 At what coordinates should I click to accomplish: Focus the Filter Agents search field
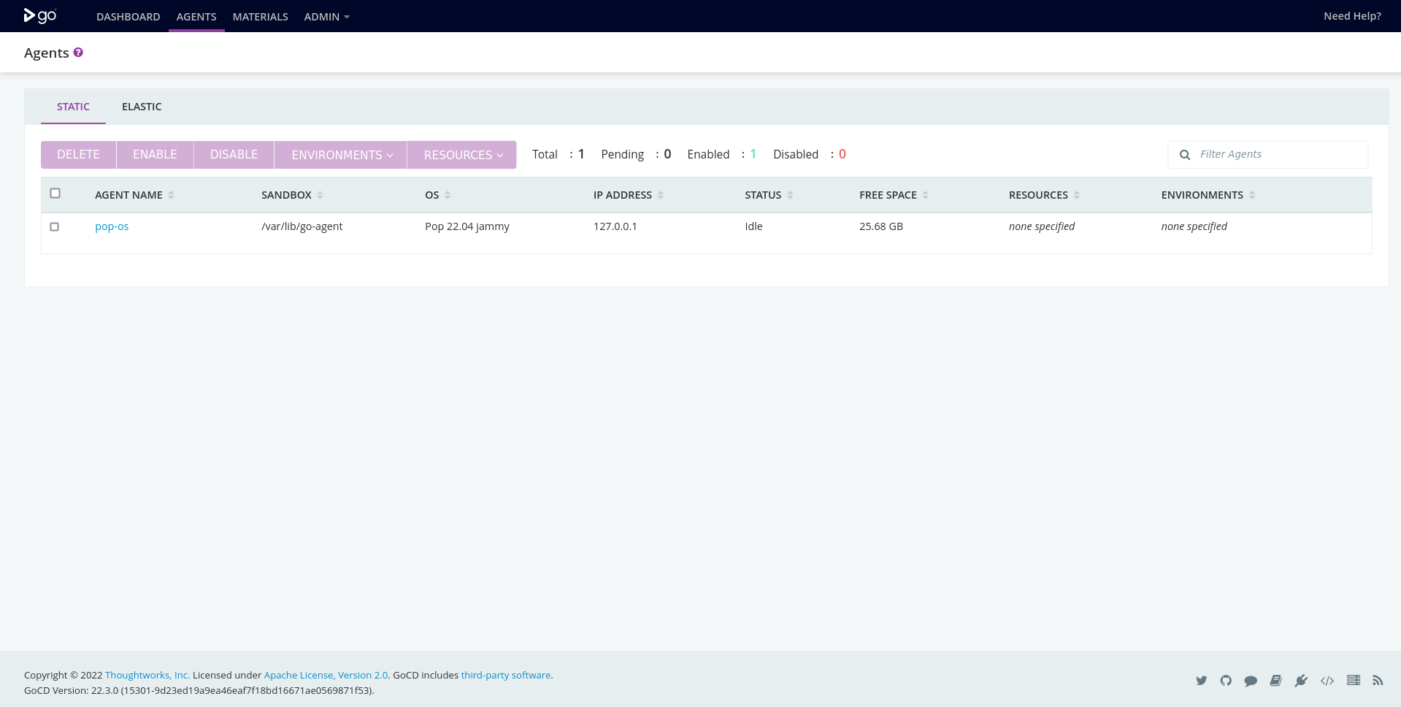[x=1268, y=155]
